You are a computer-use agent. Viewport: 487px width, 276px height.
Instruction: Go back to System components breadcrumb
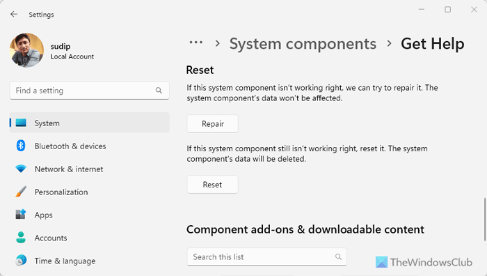coord(303,44)
